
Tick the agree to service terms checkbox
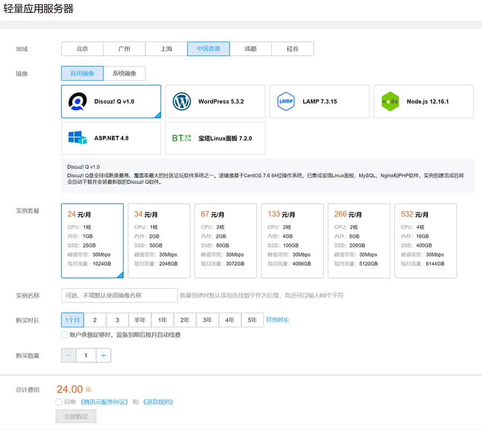[59, 402]
